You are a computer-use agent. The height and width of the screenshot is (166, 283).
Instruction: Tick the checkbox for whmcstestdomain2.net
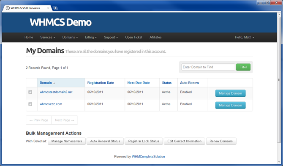(x=30, y=92)
